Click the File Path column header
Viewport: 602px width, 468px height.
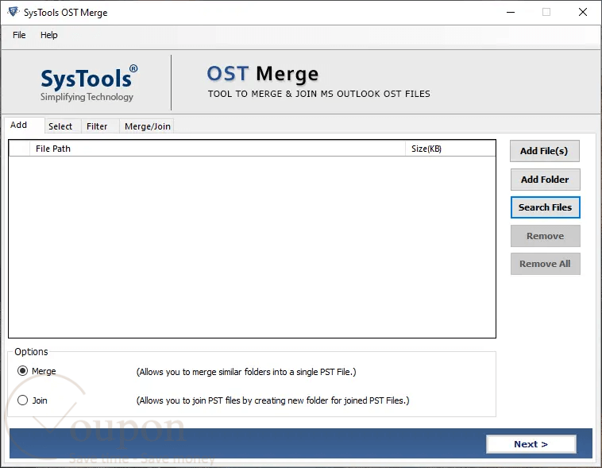click(218, 149)
